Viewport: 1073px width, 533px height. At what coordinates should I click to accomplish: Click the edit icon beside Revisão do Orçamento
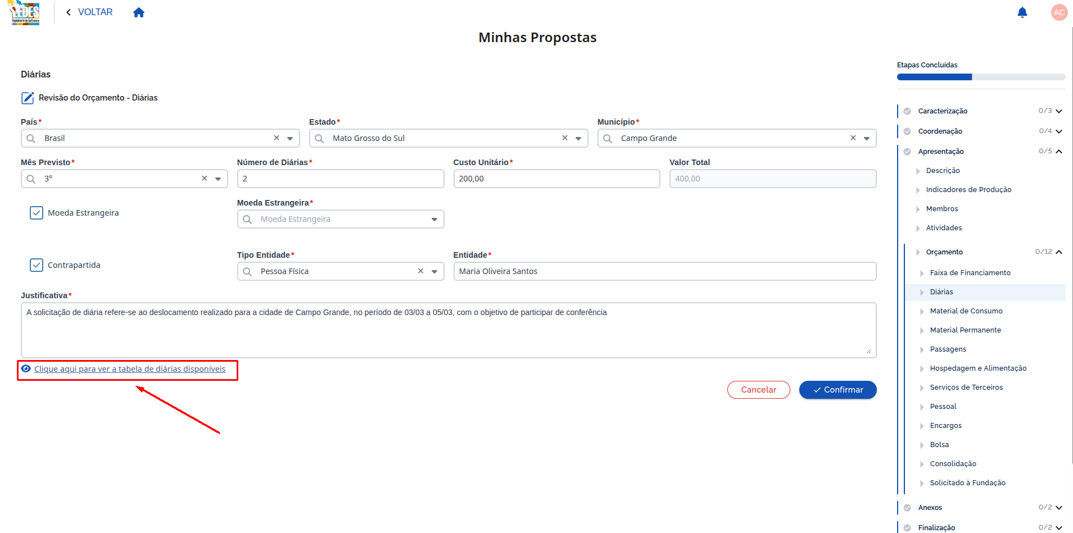[28, 98]
